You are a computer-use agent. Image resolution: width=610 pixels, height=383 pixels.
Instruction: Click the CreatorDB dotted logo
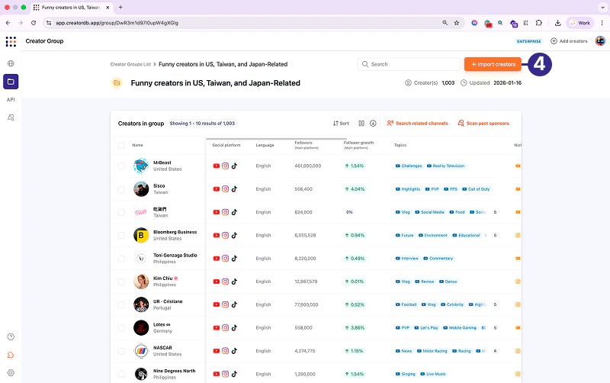tap(11, 41)
